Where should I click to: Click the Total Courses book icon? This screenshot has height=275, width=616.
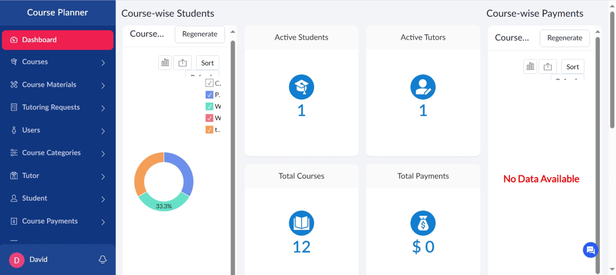[301, 223]
